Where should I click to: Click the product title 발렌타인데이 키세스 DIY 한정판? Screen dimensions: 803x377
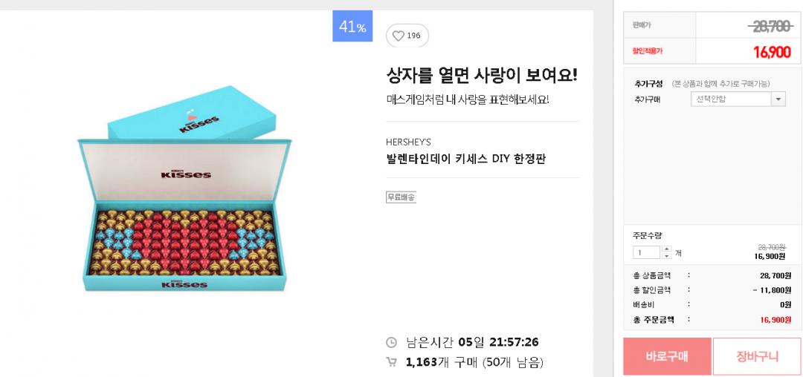466,159
